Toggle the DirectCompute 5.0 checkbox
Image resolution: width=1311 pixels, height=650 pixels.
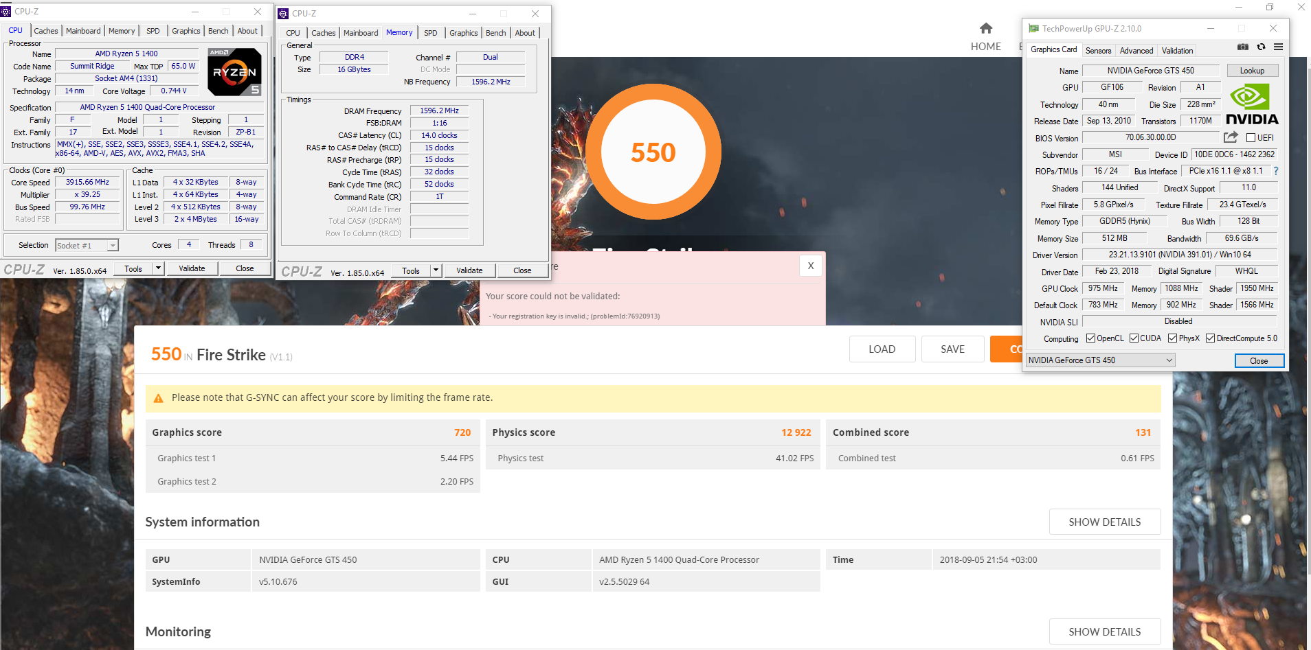(x=1210, y=338)
